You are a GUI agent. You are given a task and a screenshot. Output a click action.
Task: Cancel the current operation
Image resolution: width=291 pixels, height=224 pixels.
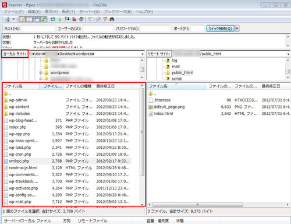pos(67,19)
